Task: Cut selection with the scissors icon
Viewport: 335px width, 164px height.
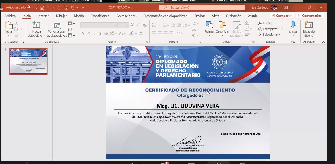Action: (16, 24)
